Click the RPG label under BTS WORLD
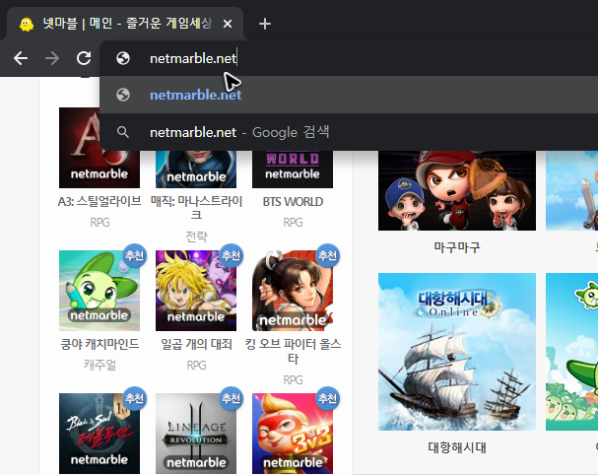This screenshot has width=598, height=475. click(293, 222)
